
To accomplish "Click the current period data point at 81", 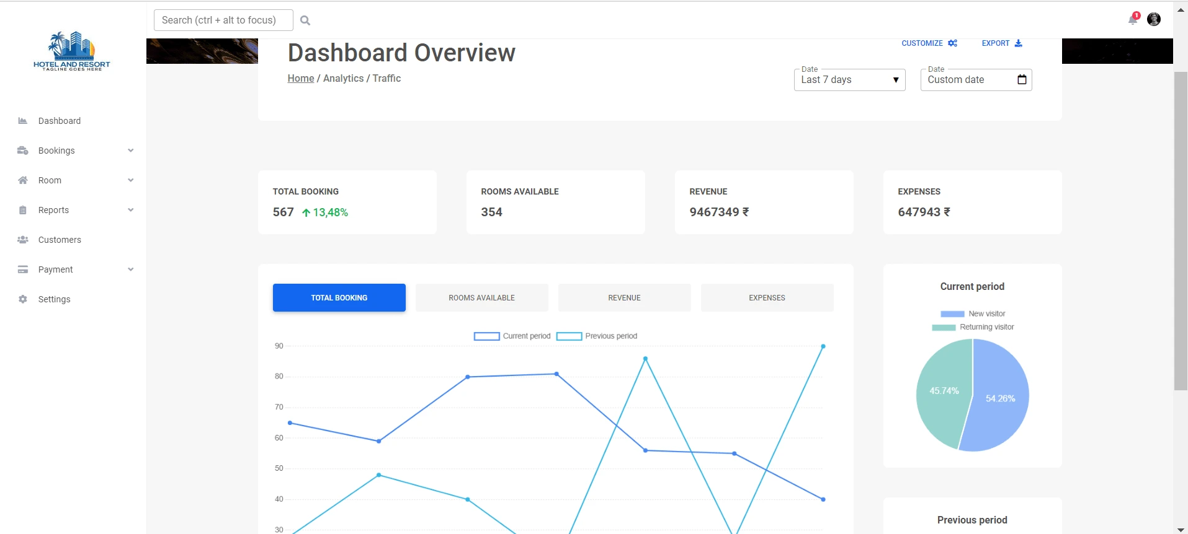I will tap(556, 374).
